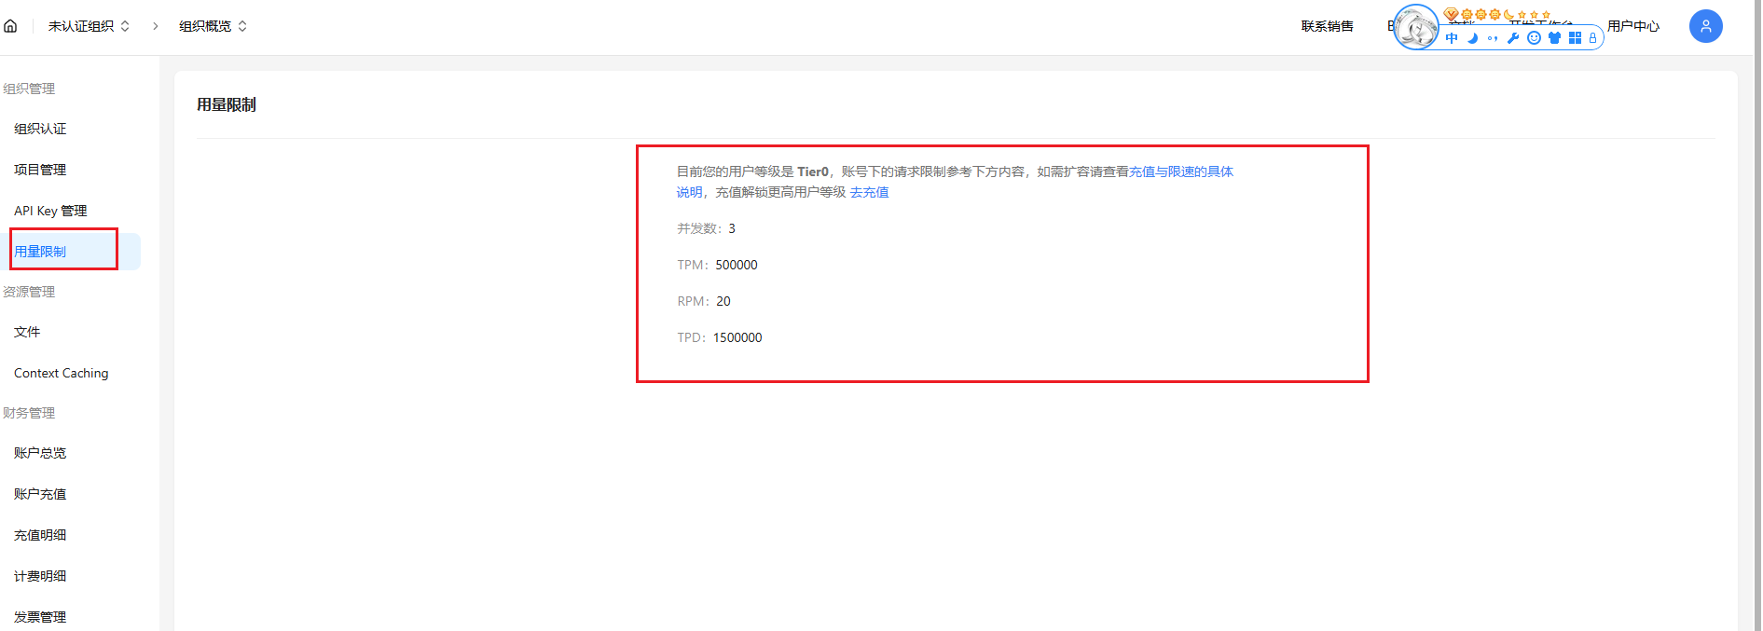Image resolution: width=1763 pixels, height=631 pixels.
Task: Open 用户中心 in top navigation
Action: pyautogui.click(x=1633, y=26)
